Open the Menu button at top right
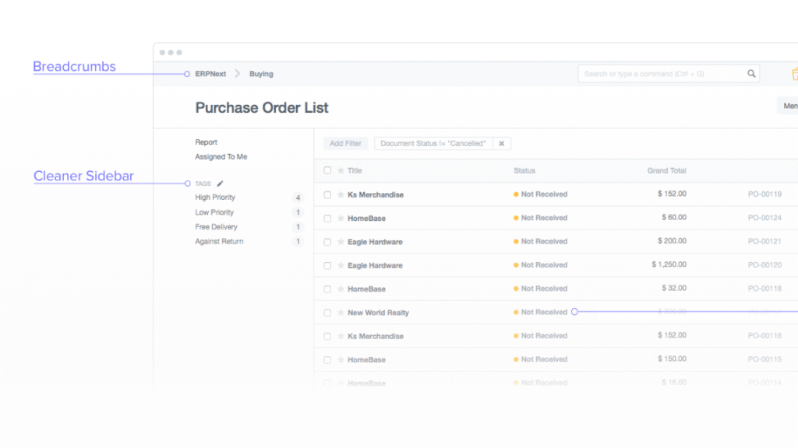This screenshot has height=448, width=798. pyautogui.click(x=788, y=107)
